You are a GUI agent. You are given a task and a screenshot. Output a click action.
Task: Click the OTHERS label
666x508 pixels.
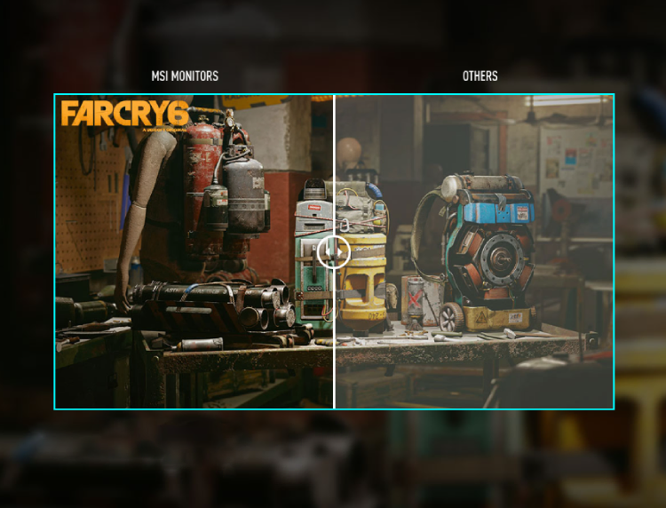pos(480,76)
